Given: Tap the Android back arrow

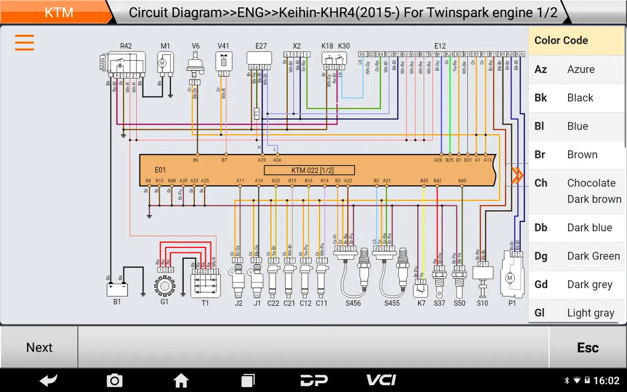Looking at the screenshot, I should (x=49, y=381).
